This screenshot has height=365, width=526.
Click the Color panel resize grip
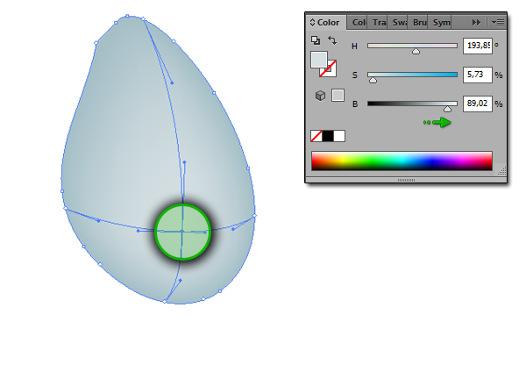[x=501, y=171]
